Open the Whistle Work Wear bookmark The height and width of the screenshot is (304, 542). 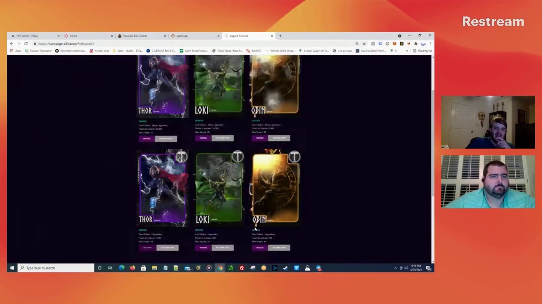coord(280,51)
